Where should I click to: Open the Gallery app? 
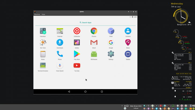[77, 42]
